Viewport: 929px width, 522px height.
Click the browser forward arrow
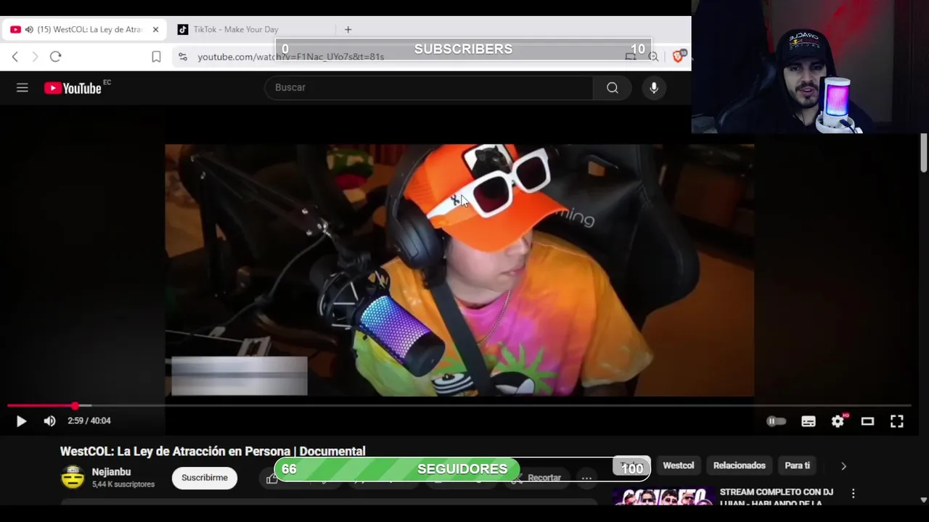[x=35, y=57]
